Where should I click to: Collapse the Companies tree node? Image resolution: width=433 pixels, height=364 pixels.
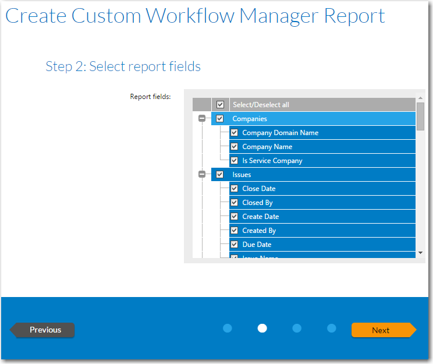202,119
